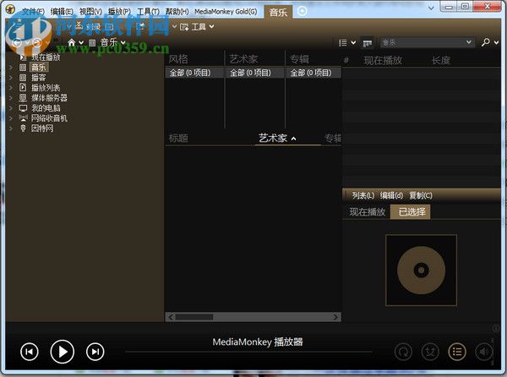Open the 帮助(H) menu

(177, 12)
